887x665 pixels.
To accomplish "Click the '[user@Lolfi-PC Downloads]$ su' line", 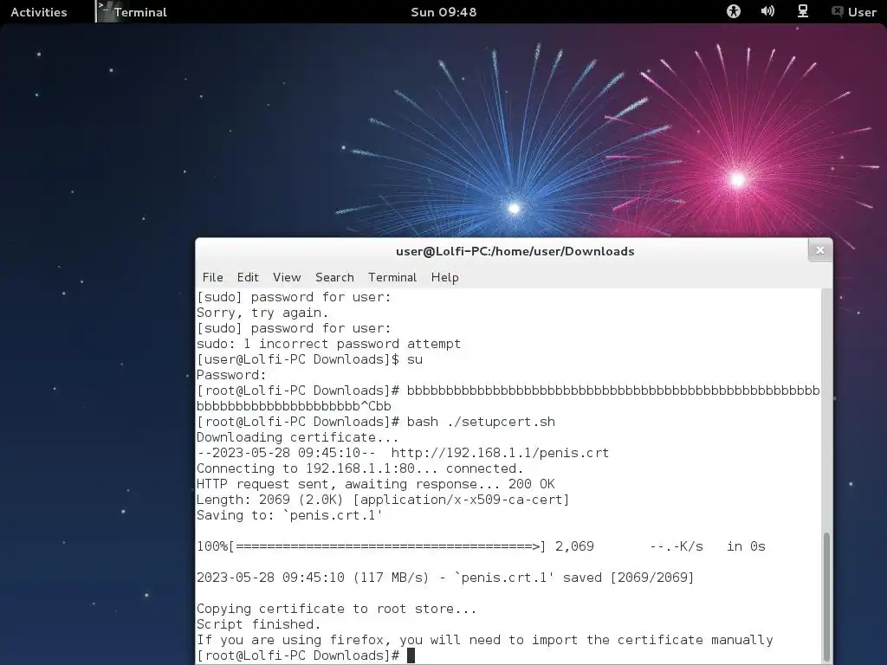I will pyautogui.click(x=309, y=359).
